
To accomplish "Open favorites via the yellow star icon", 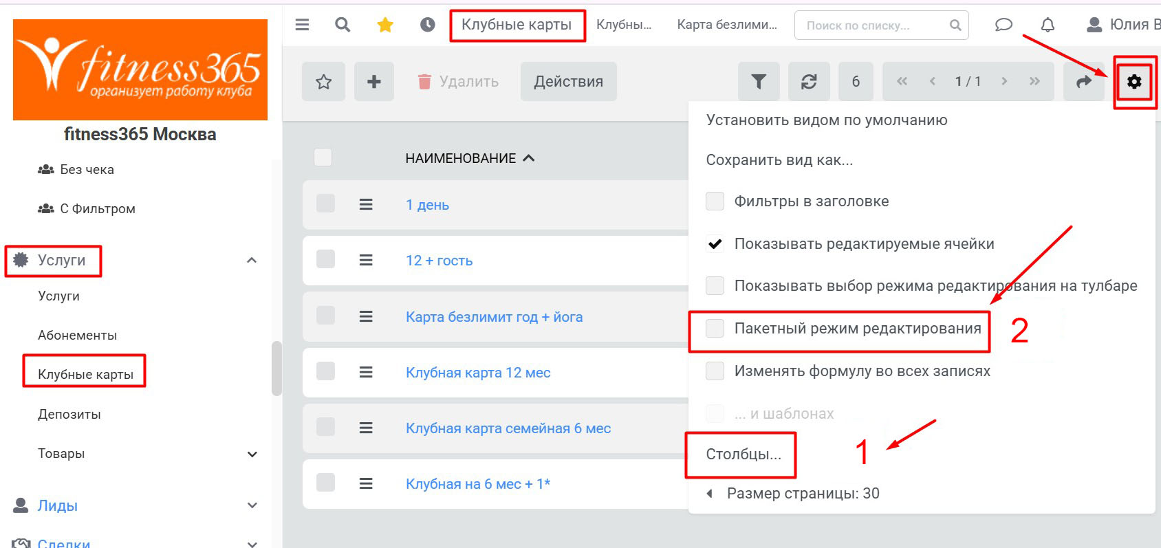I will [385, 25].
